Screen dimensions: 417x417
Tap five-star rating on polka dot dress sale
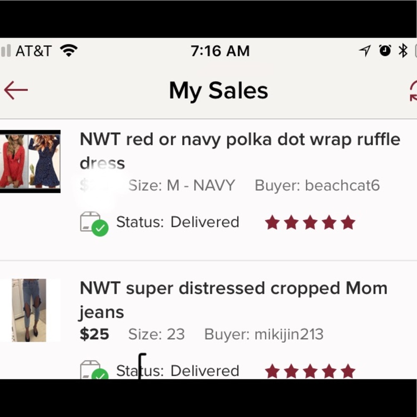pyautogui.click(x=310, y=222)
